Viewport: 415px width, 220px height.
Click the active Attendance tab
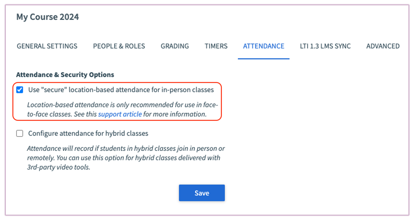point(263,46)
